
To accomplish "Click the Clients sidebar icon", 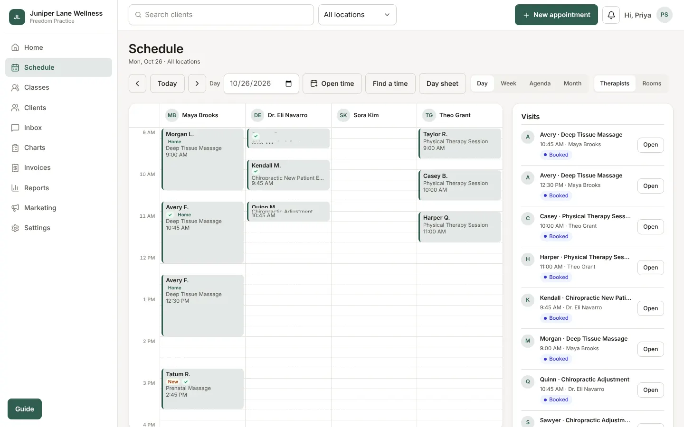I will coord(15,108).
